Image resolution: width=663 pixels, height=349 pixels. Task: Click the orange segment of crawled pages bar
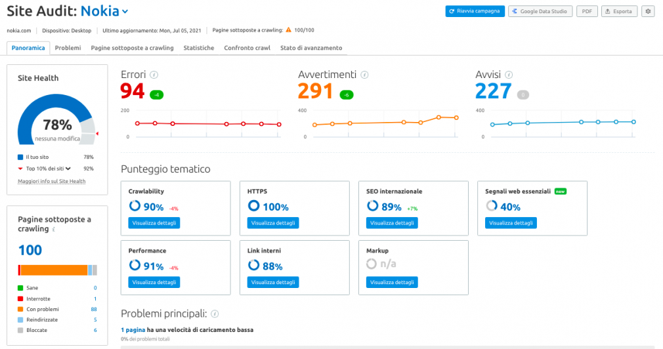coord(54,270)
